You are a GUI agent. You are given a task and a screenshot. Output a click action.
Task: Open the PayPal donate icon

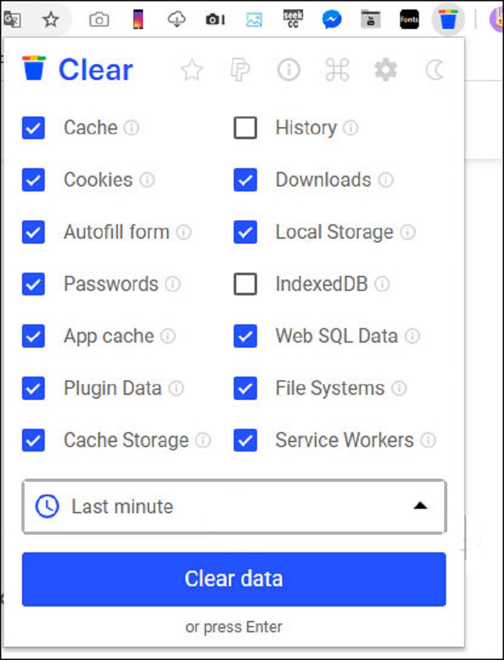point(240,69)
